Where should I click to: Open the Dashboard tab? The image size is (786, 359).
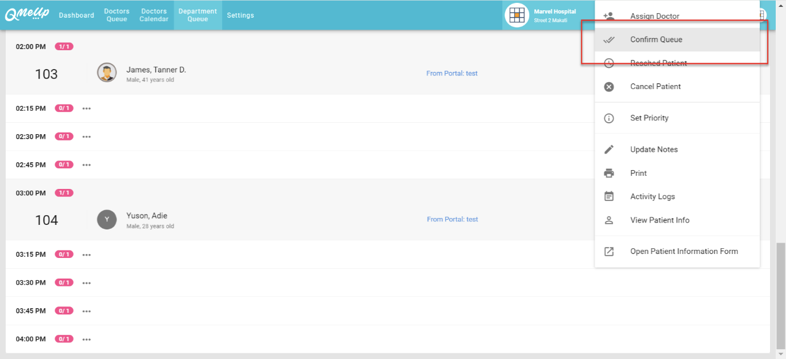76,15
